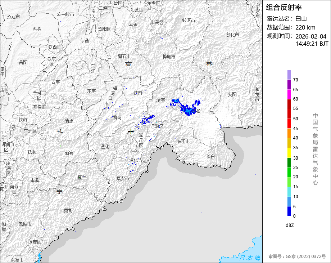Click the 江源区 map label

coord(157,126)
